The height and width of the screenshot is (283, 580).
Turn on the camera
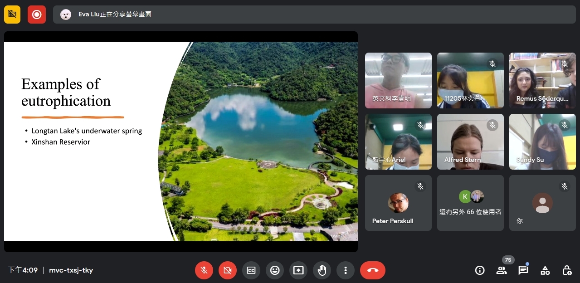point(228,270)
